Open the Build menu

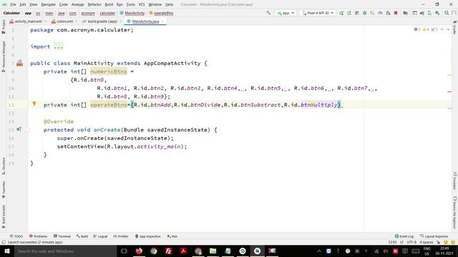coord(109,4)
